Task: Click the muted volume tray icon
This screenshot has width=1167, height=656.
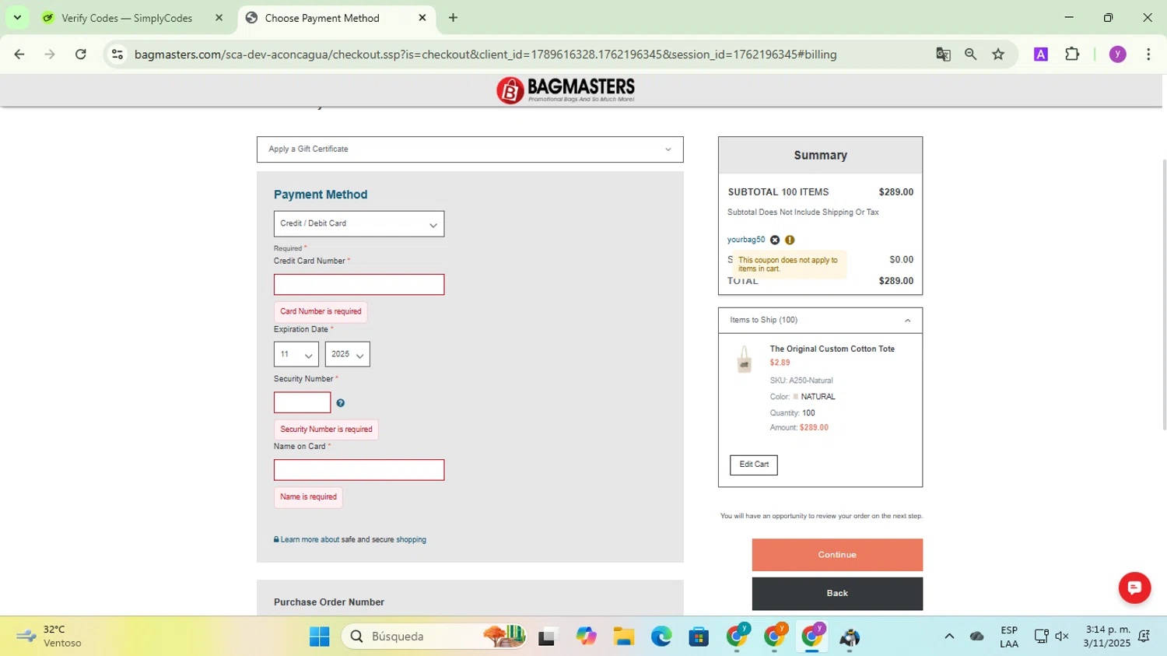Action: click(x=1063, y=637)
